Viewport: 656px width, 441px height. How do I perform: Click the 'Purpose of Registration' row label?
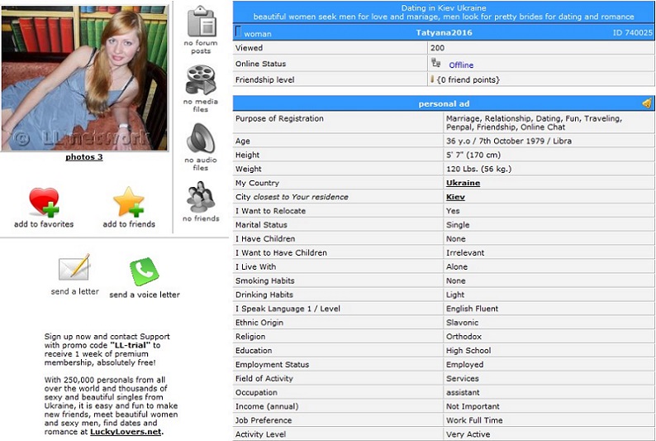click(x=279, y=118)
